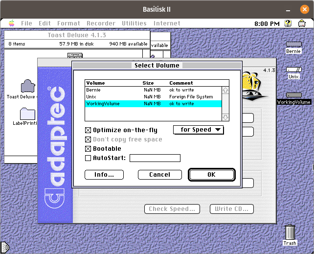Click the Comment column header
The image size is (314, 254).
point(181,83)
